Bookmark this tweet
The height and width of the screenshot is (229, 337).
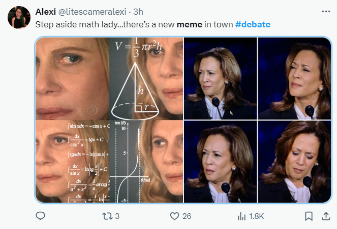coord(308,216)
